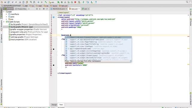Close the app editor tab
The height and width of the screenshot is (108, 192).
tap(88, 9)
